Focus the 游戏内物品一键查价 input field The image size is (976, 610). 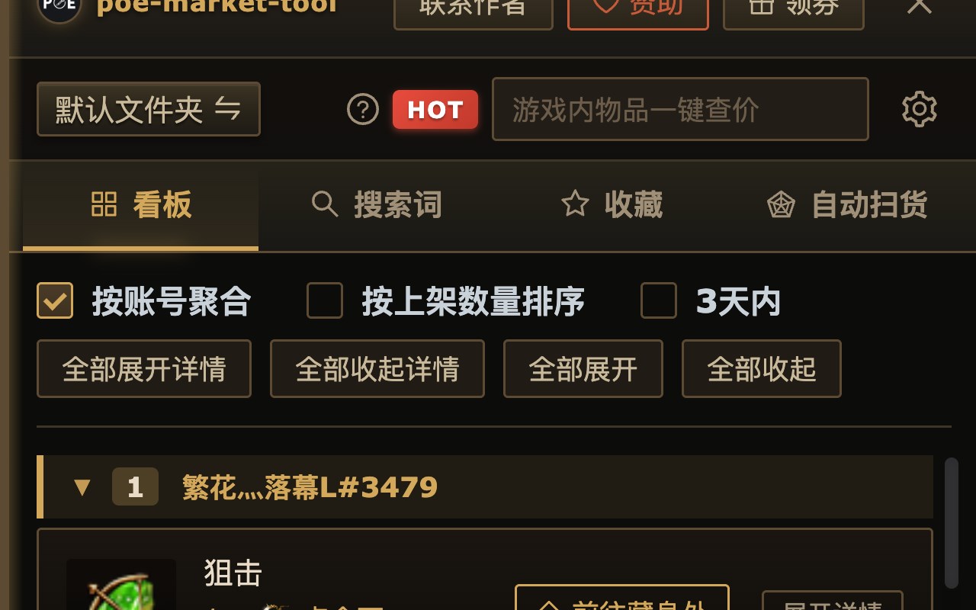(x=680, y=109)
